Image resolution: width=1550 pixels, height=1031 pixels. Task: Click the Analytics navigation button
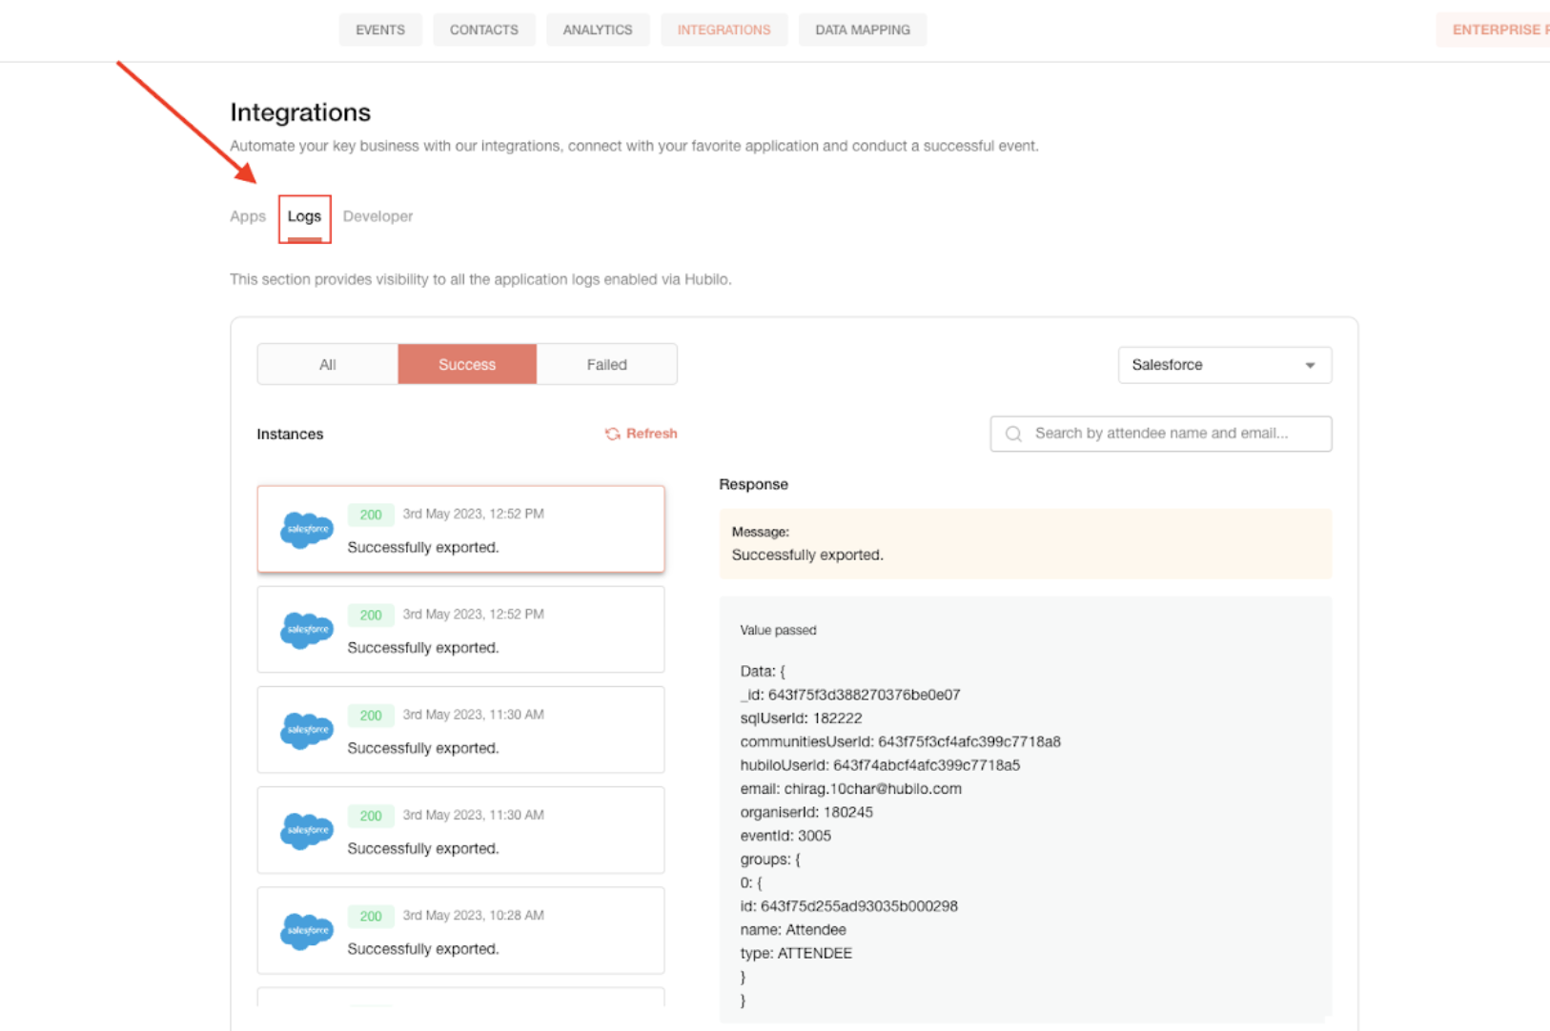598,30
